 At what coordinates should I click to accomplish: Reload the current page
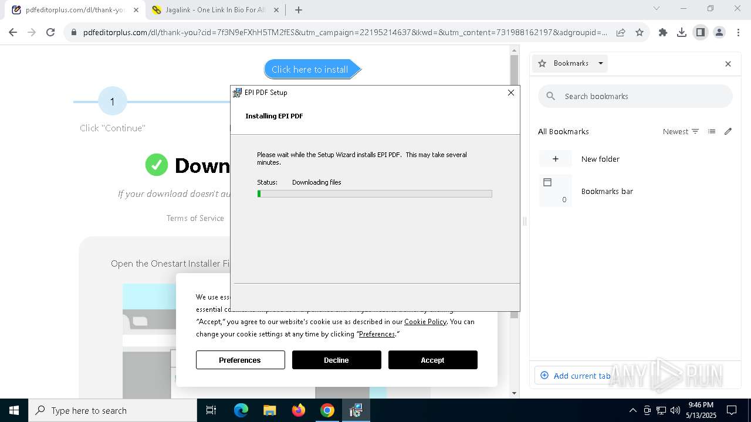[x=50, y=33]
